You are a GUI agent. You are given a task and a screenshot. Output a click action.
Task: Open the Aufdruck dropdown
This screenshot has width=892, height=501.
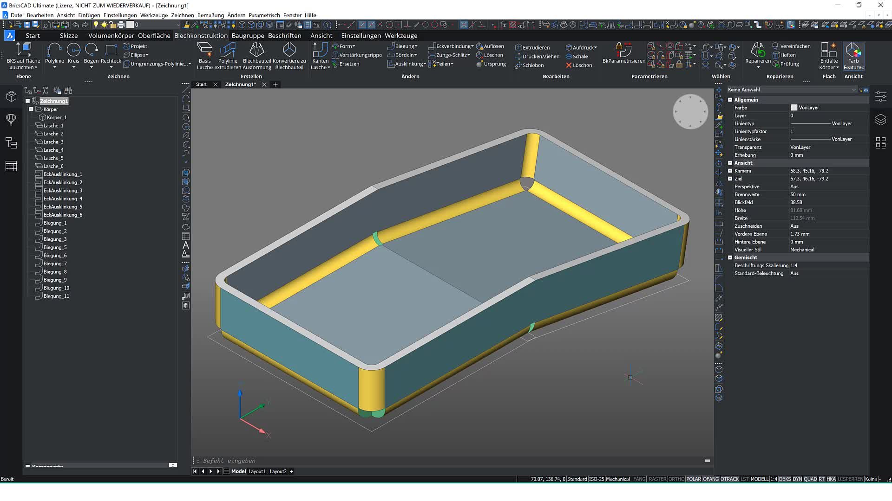click(x=581, y=47)
